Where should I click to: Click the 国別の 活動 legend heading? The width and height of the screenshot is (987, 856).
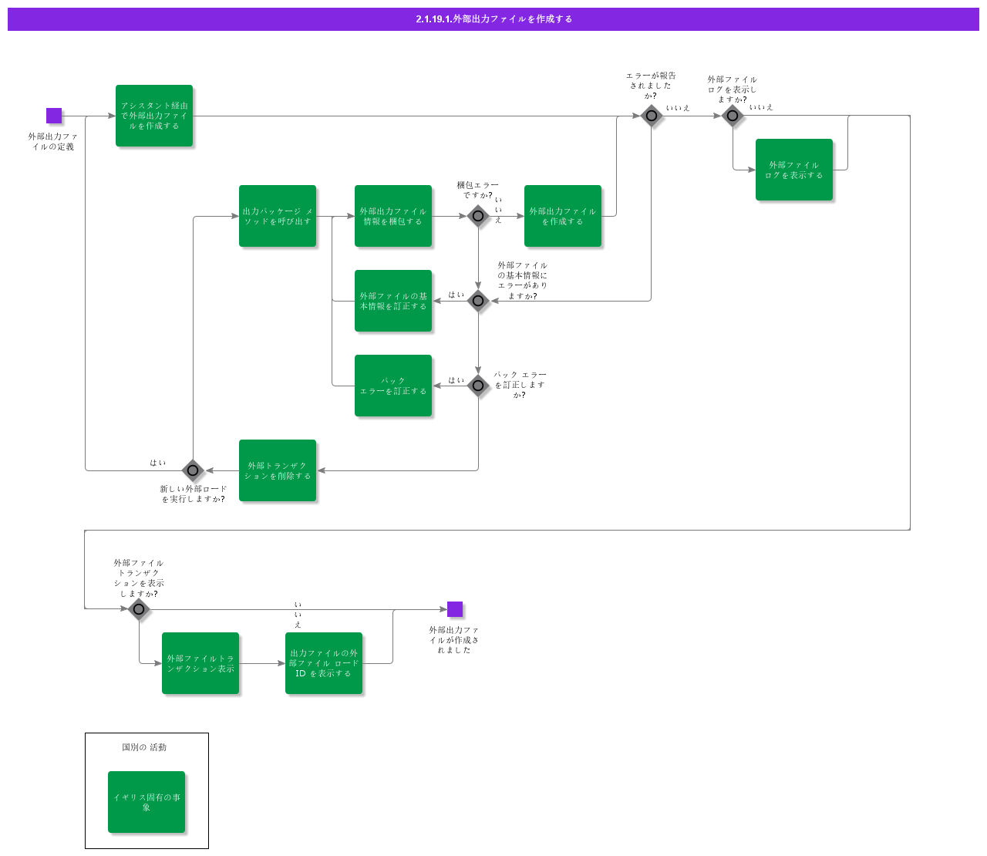(144, 747)
